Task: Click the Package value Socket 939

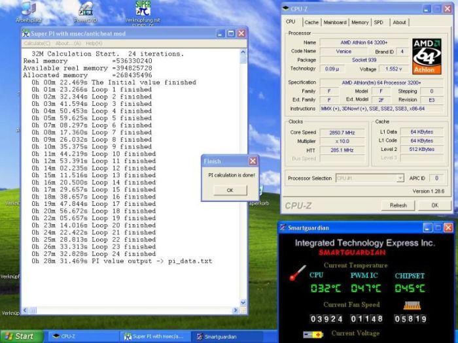Action: click(x=364, y=60)
